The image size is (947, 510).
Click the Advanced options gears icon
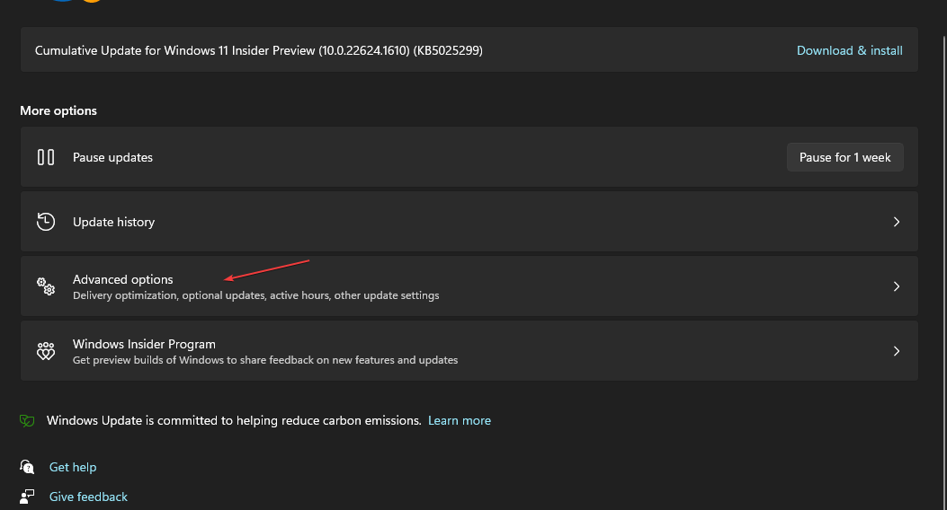click(46, 286)
